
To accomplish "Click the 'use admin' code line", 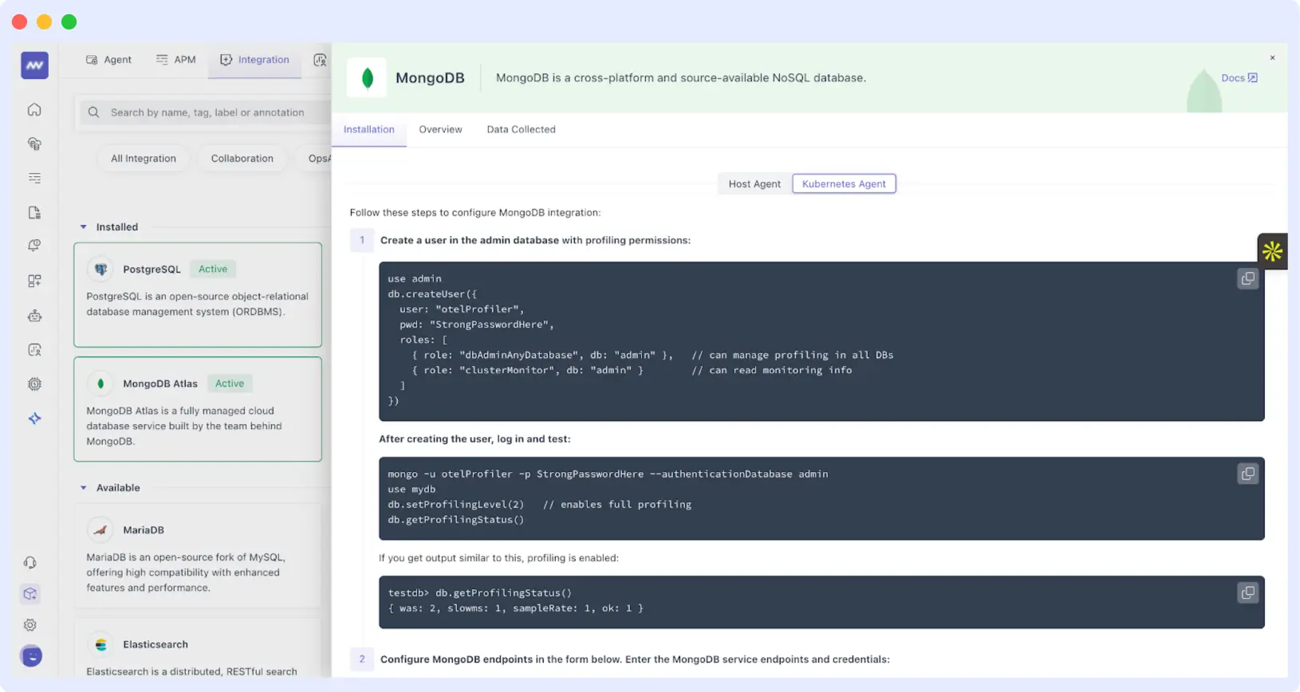I will tap(415, 279).
